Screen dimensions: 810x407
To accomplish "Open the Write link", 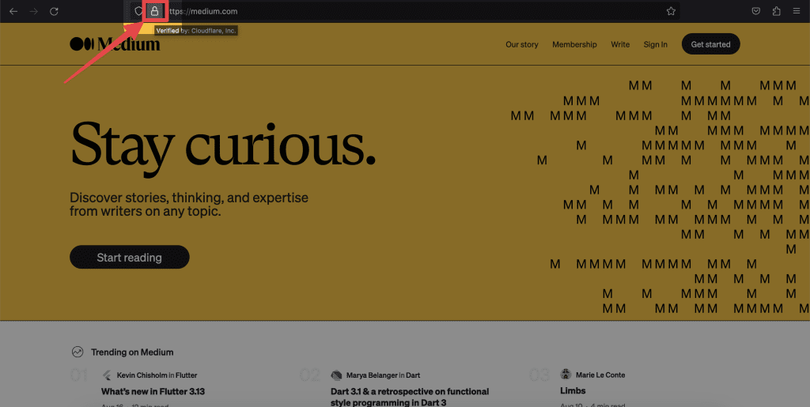I will (x=620, y=44).
